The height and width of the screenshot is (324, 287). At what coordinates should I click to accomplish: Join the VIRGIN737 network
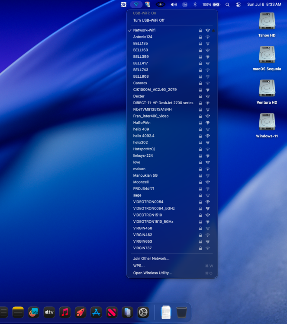tap(172, 248)
